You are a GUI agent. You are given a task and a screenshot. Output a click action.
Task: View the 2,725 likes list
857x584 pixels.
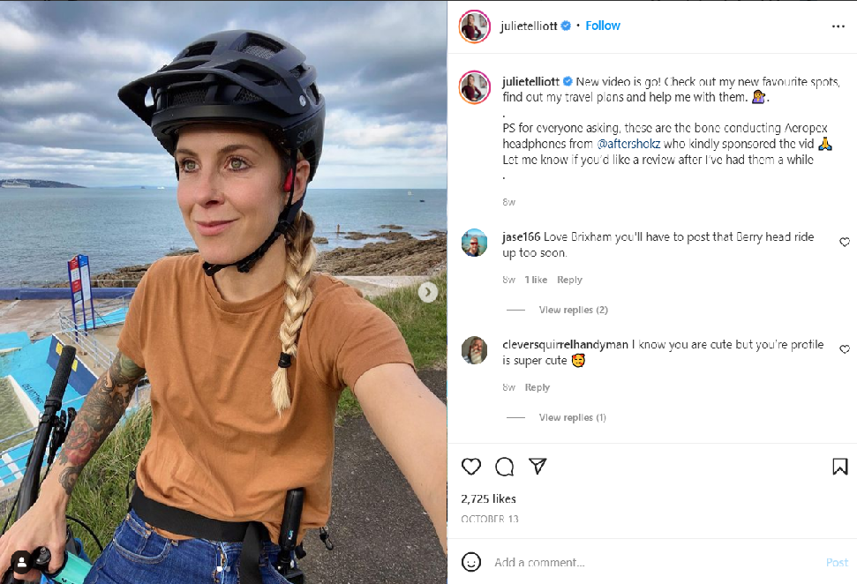tap(488, 499)
